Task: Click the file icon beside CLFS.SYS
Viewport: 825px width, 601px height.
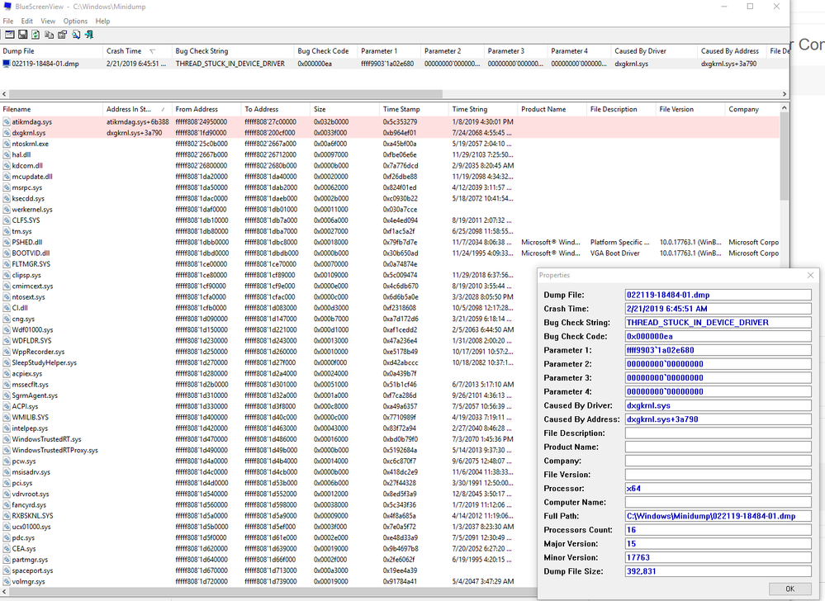Action: 7,220
